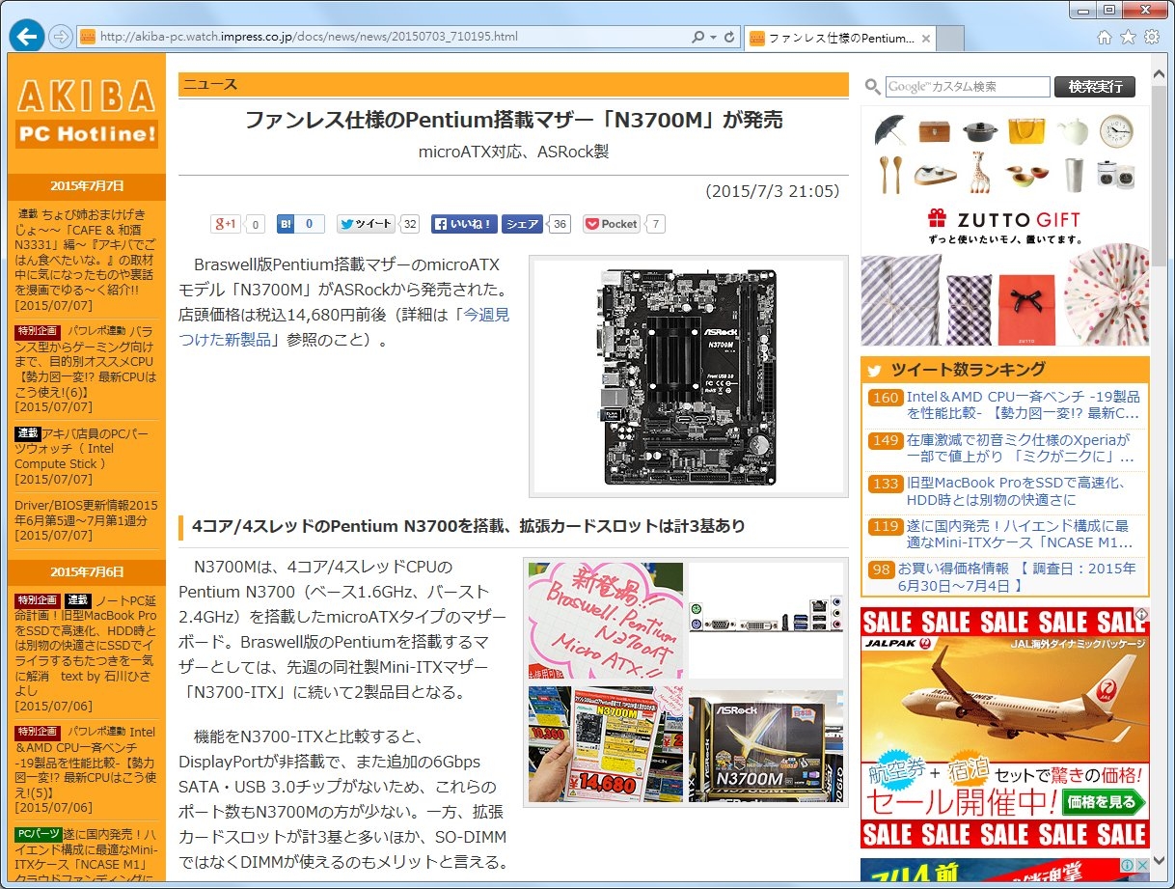The height and width of the screenshot is (889, 1175).
Task: Refresh the page with the reload icon
Action: coord(729,37)
